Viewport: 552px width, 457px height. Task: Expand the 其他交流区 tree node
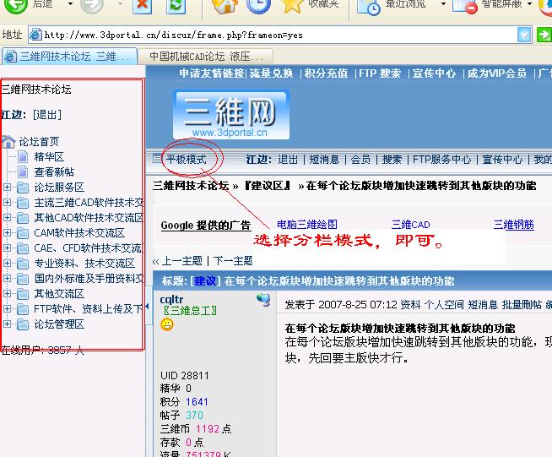coord(7,293)
